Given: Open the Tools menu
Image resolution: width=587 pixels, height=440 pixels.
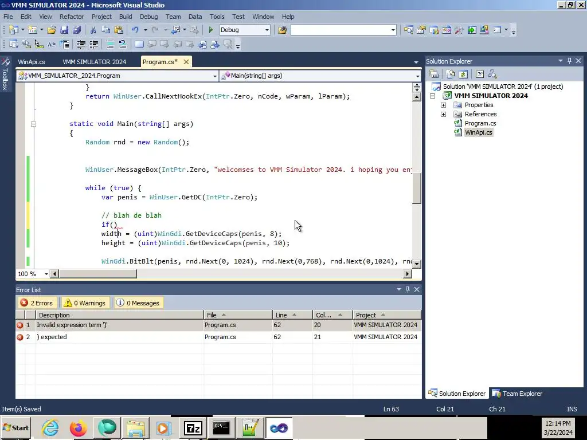Looking at the screenshot, I should pyautogui.click(x=217, y=17).
